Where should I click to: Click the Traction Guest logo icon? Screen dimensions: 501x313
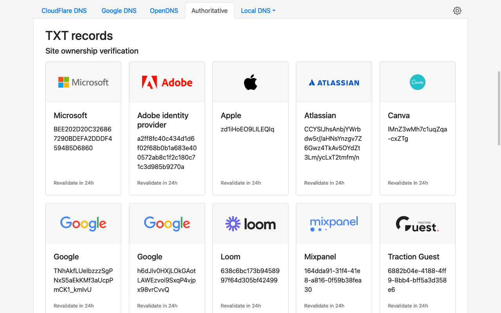417,223
